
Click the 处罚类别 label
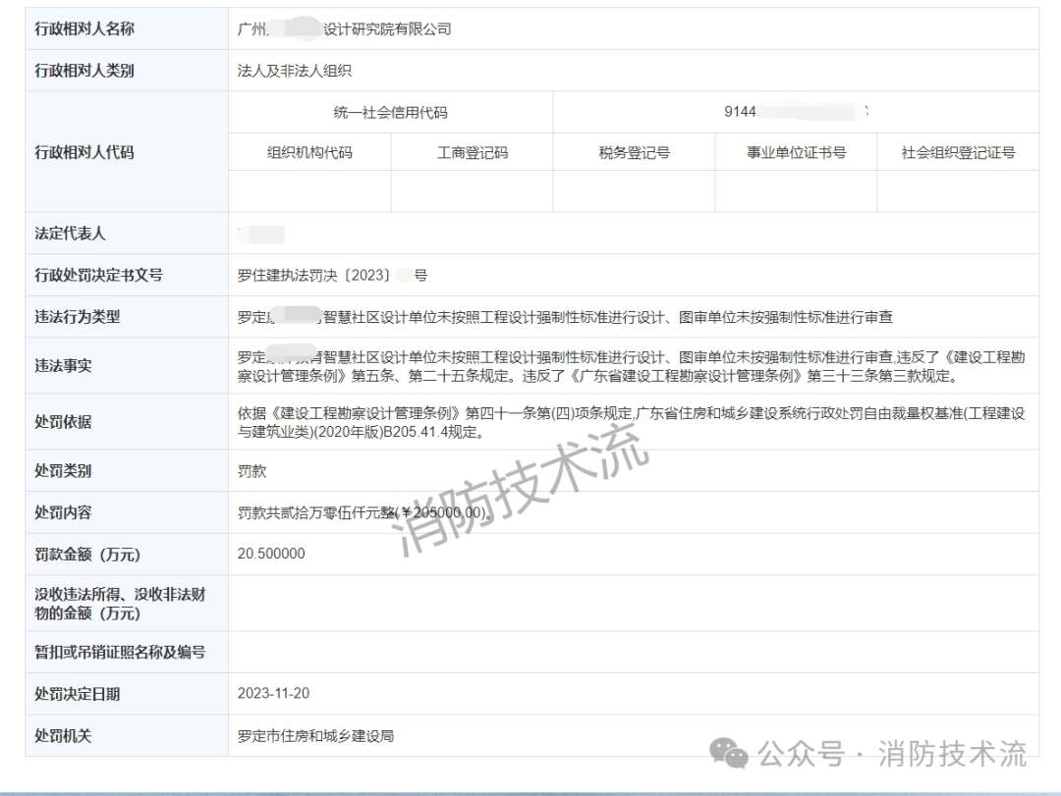[63, 471]
